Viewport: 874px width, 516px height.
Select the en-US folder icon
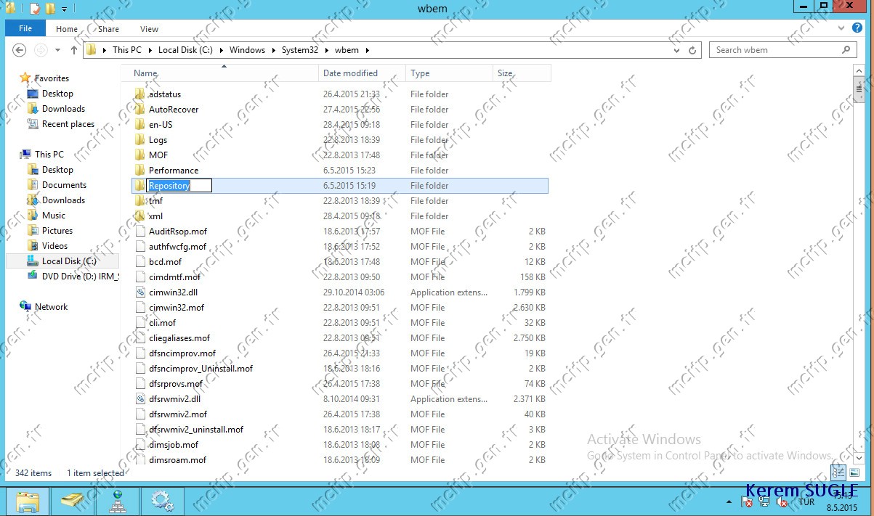[x=140, y=125]
